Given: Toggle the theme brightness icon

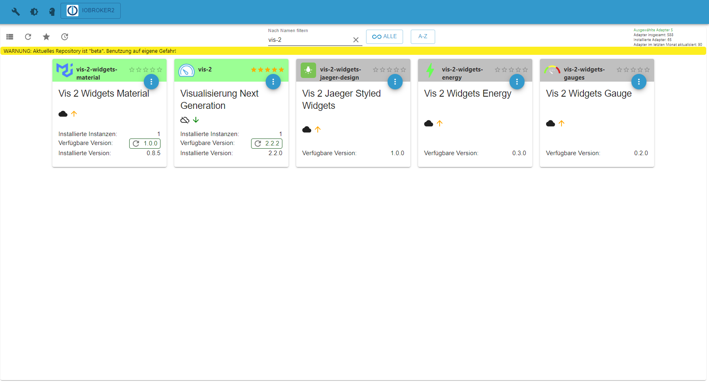Looking at the screenshot, I should [x=34, y=12].
